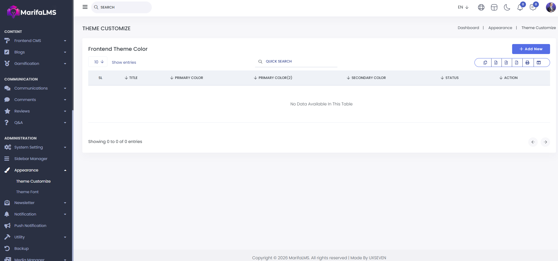The width and height of the screenshot is (558, 261).
Task: Go to next page arrow
Action: pyautogui.click(x=545, y=142)
